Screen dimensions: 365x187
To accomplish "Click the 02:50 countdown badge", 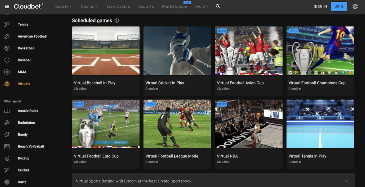I will coord(150,104).
